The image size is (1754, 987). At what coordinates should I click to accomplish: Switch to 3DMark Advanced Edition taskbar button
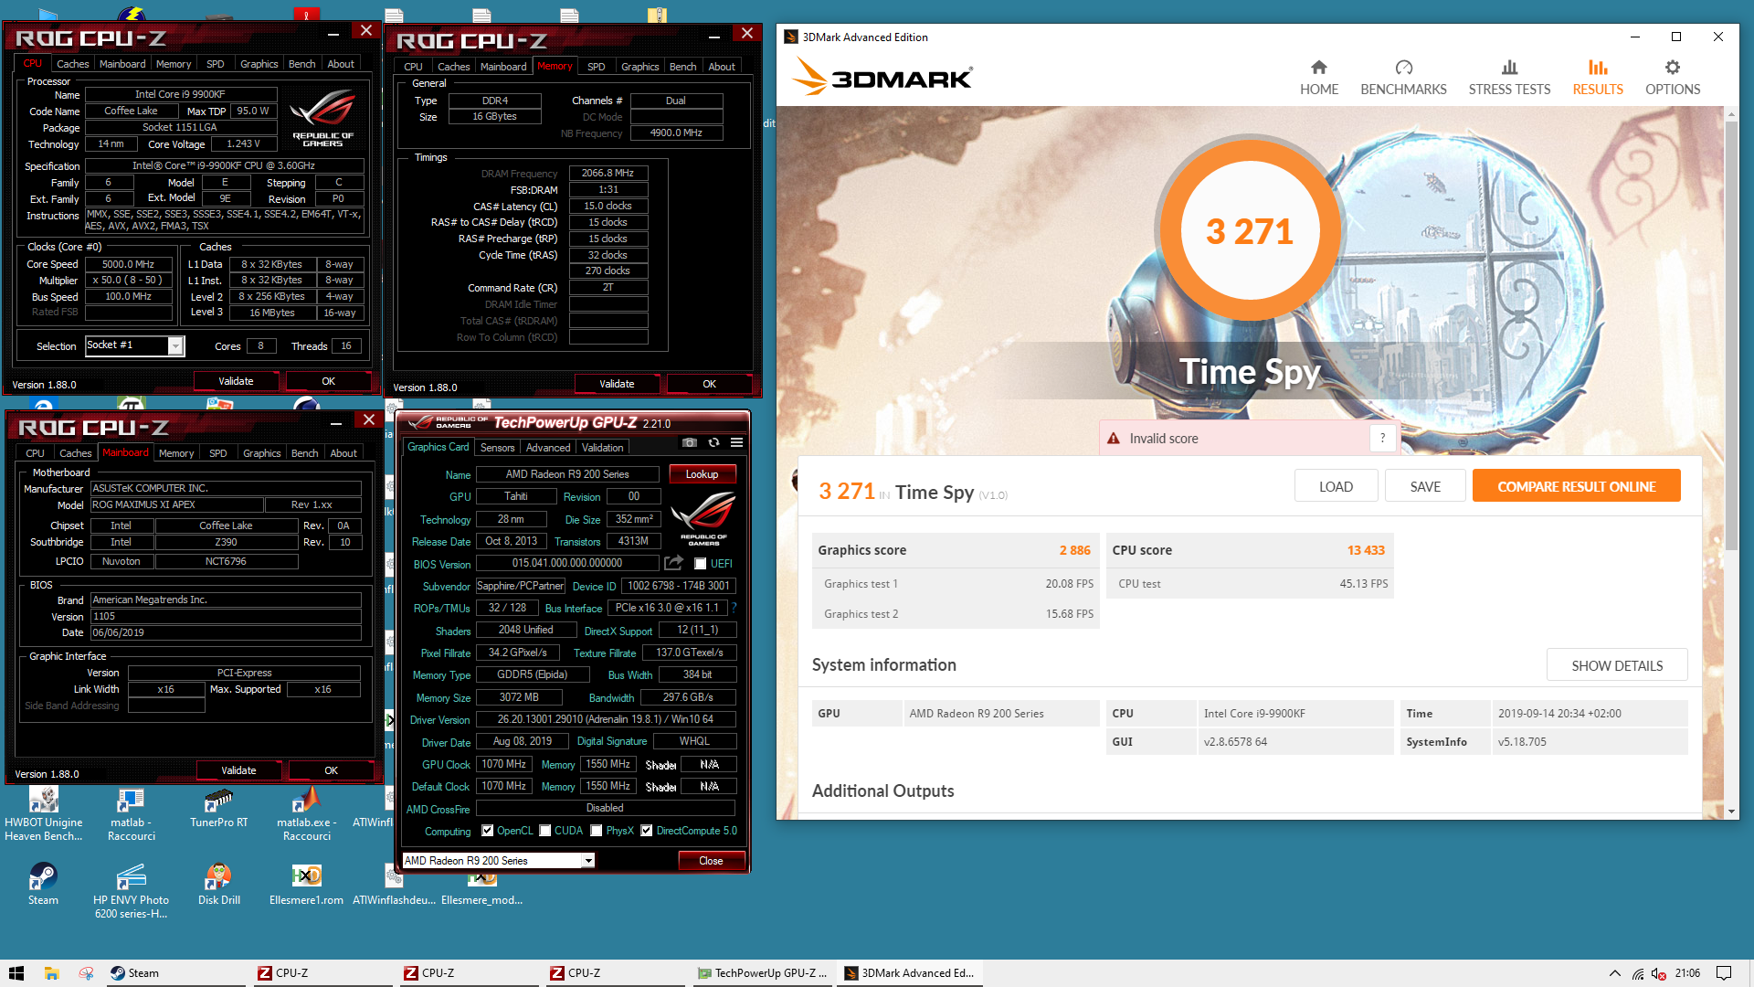coord(909,973)
